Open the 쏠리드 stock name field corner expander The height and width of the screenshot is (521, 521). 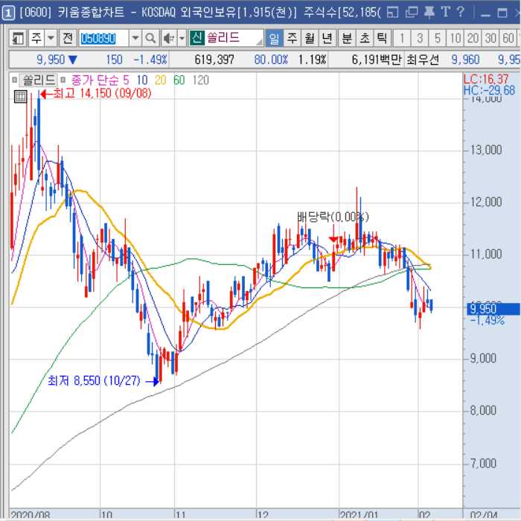click(259, 42)
